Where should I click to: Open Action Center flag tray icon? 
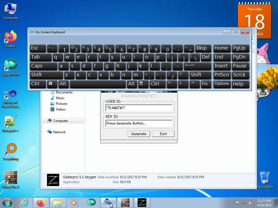(237, 203)
